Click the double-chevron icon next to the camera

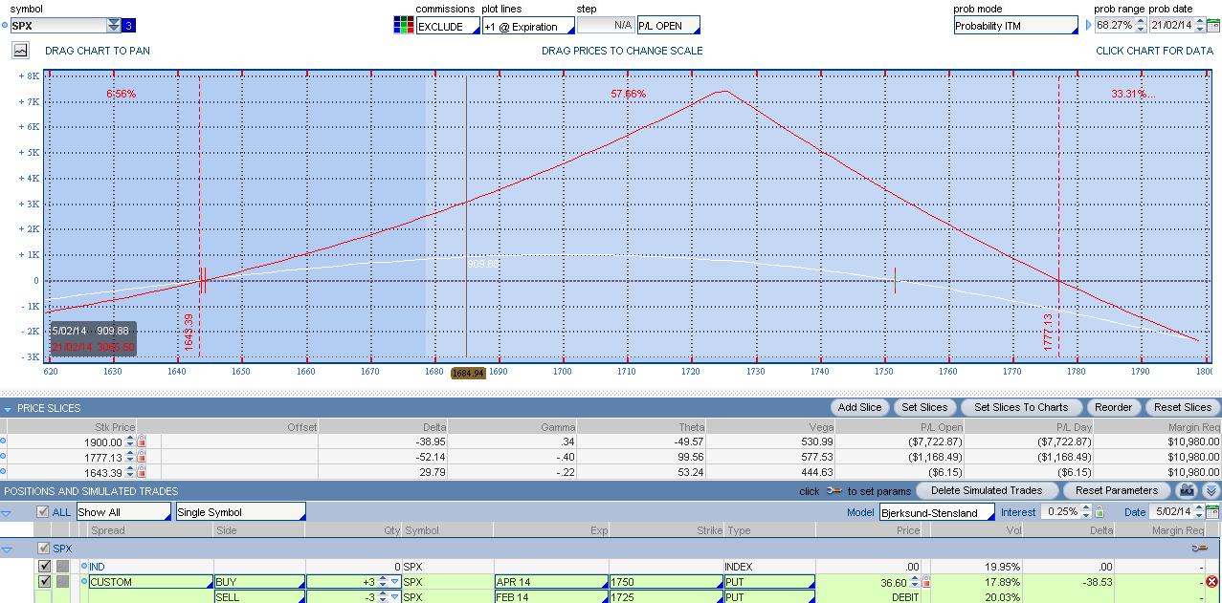click(x=1211, y=490)
